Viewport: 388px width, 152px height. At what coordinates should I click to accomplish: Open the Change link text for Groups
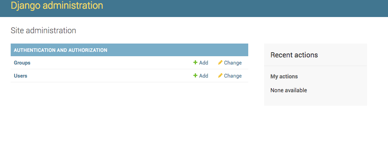[x=233, y=63]
